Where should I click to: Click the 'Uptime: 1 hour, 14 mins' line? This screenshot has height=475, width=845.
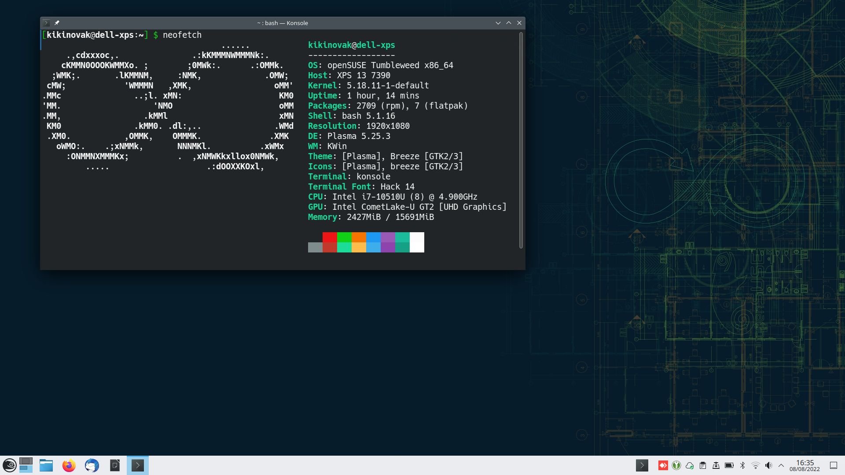click(x=364, y=95)
